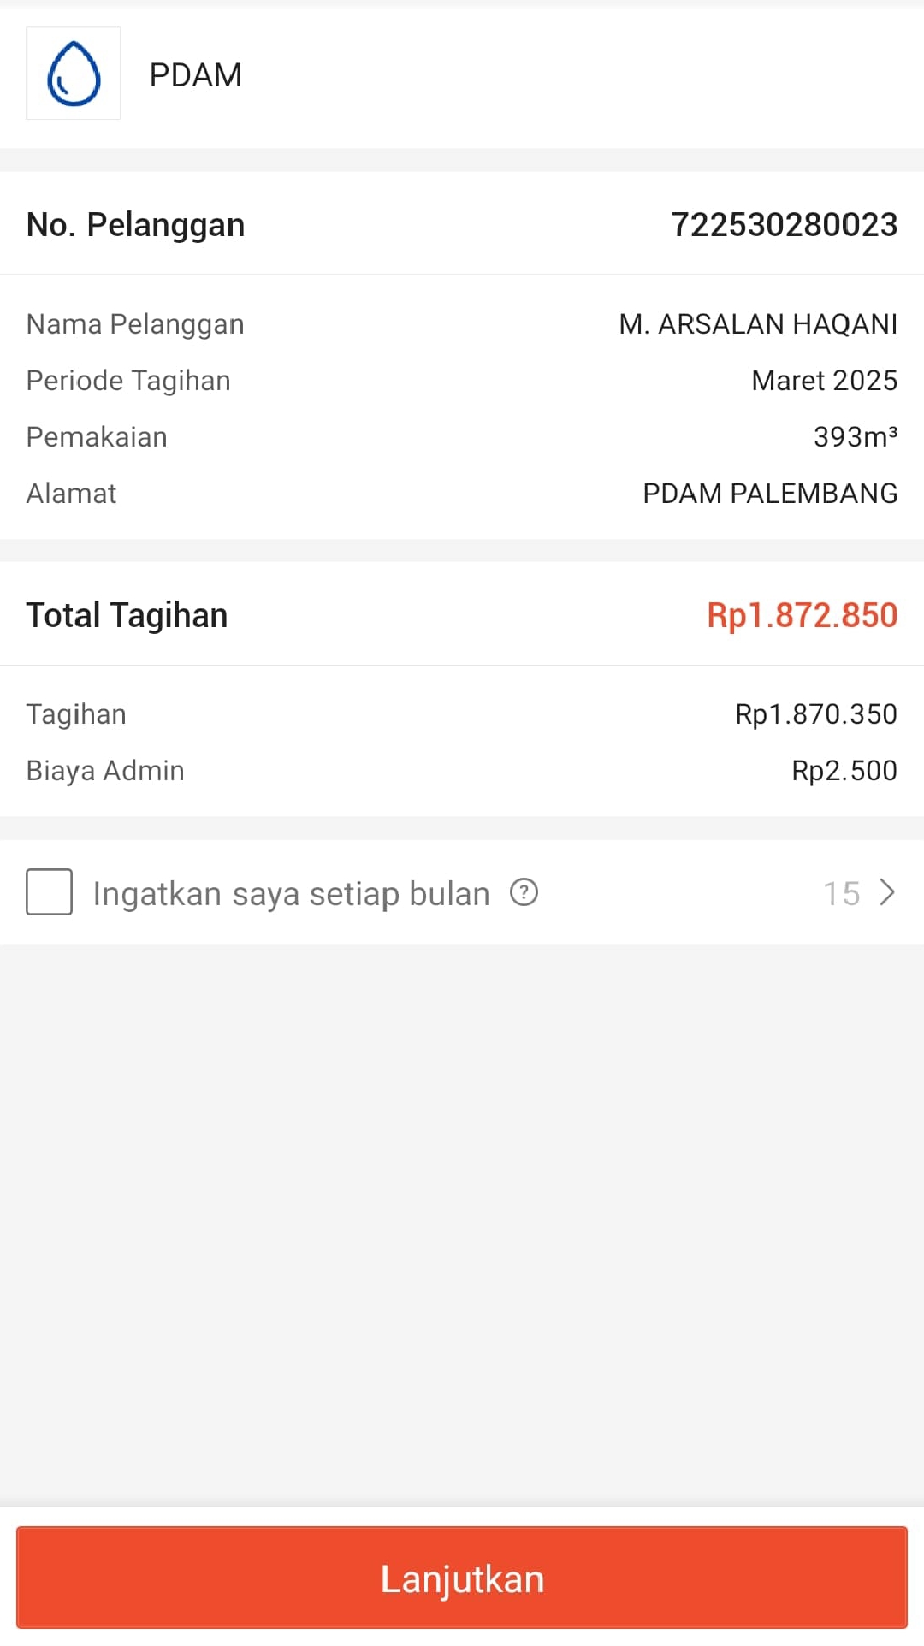Enable the monthly reminder checkbox
Image resolution: width=924 pixels, height=1646 pixels.
point(49,892)
